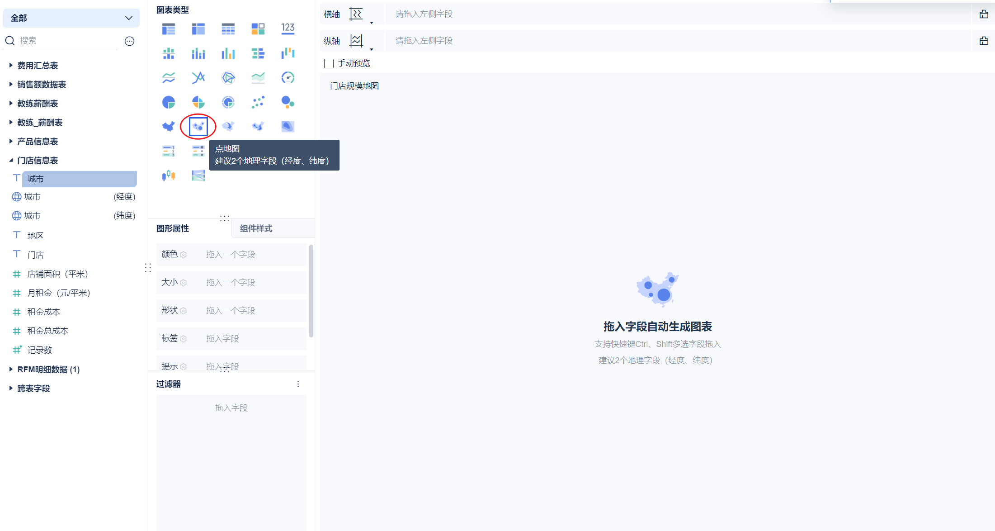Choose the filled China area map icon

[169, 126]
